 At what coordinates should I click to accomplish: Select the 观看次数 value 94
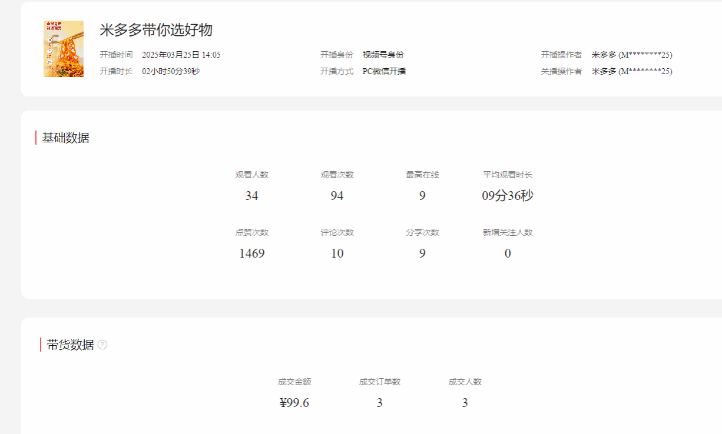click(x=337, y=196)
